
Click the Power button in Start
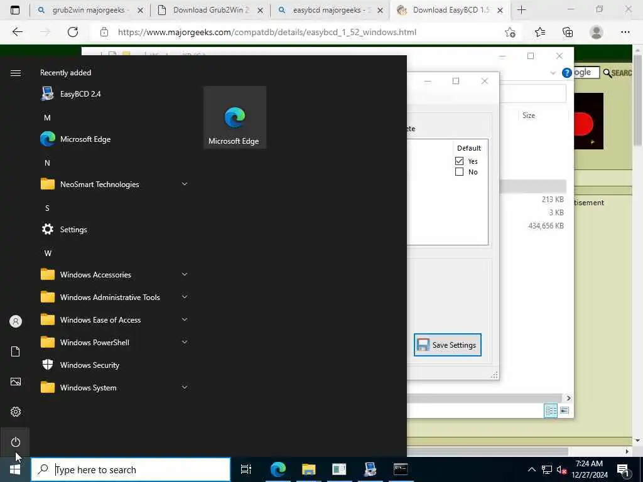point(16,442)
